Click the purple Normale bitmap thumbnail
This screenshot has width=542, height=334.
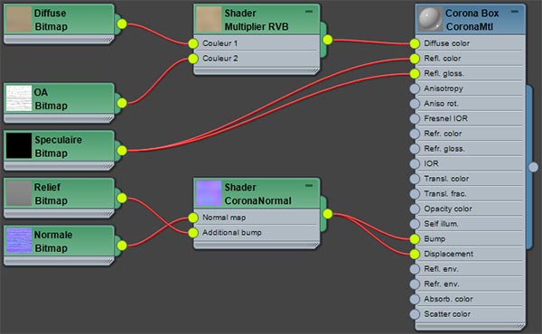(x=19, y=241)
